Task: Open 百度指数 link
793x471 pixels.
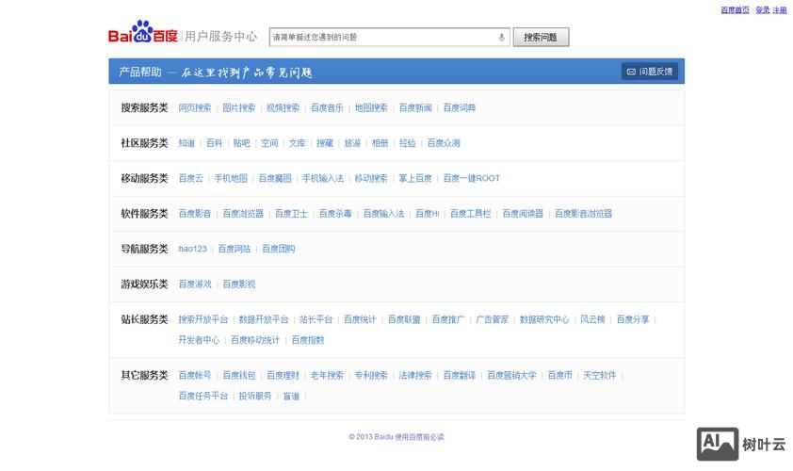Action: 307,340
